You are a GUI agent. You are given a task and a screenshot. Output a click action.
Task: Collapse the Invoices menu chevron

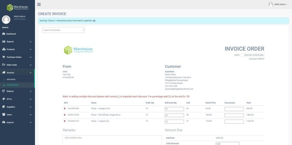(31, 73)
